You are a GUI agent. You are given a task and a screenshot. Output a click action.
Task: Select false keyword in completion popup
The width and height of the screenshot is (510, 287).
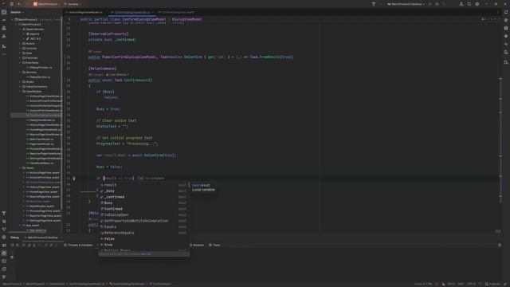pyautogui.click(x=143, y=238)
